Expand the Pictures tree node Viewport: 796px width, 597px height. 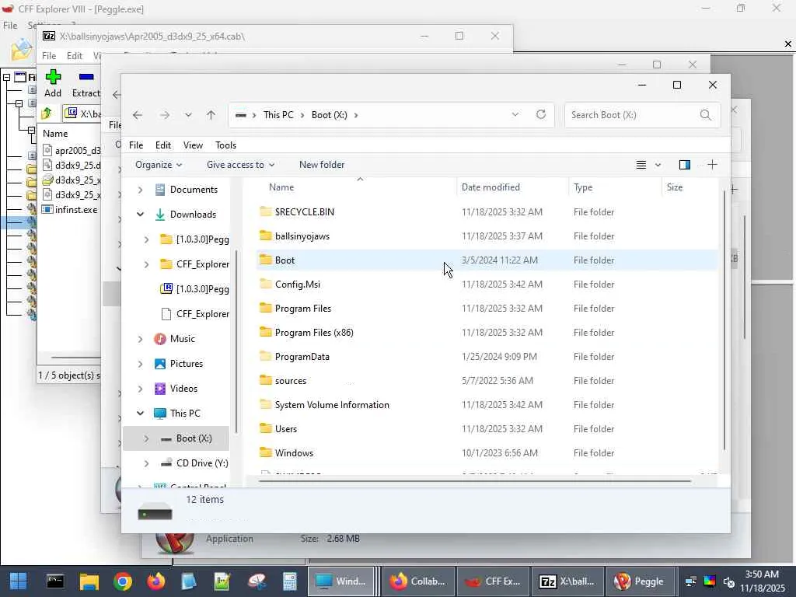pyautogui.click(x=140, y=364)
